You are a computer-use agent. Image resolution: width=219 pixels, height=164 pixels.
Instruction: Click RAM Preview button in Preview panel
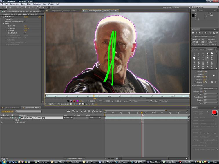pos(217,33)
